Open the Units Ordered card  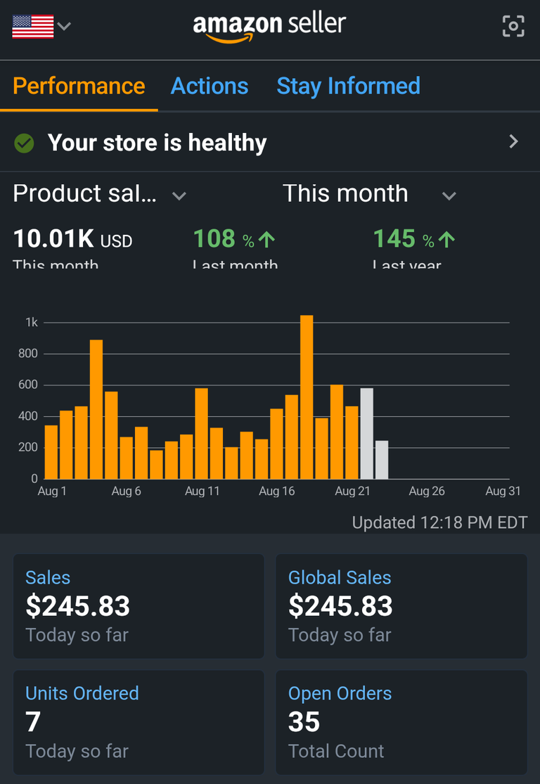[x=139, y=722]
